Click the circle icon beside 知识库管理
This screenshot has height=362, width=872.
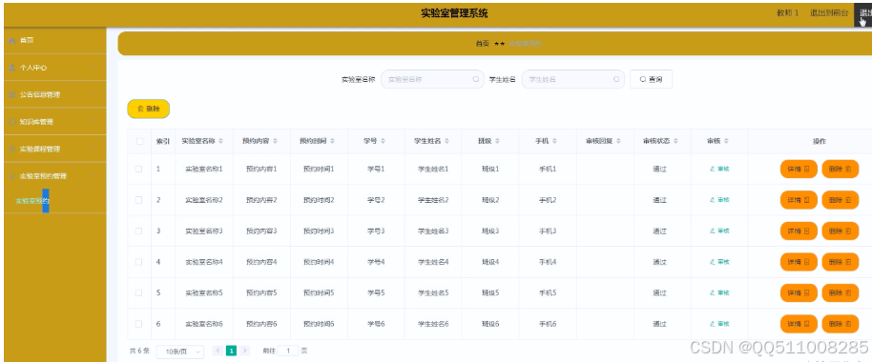(x=11, y=122)
